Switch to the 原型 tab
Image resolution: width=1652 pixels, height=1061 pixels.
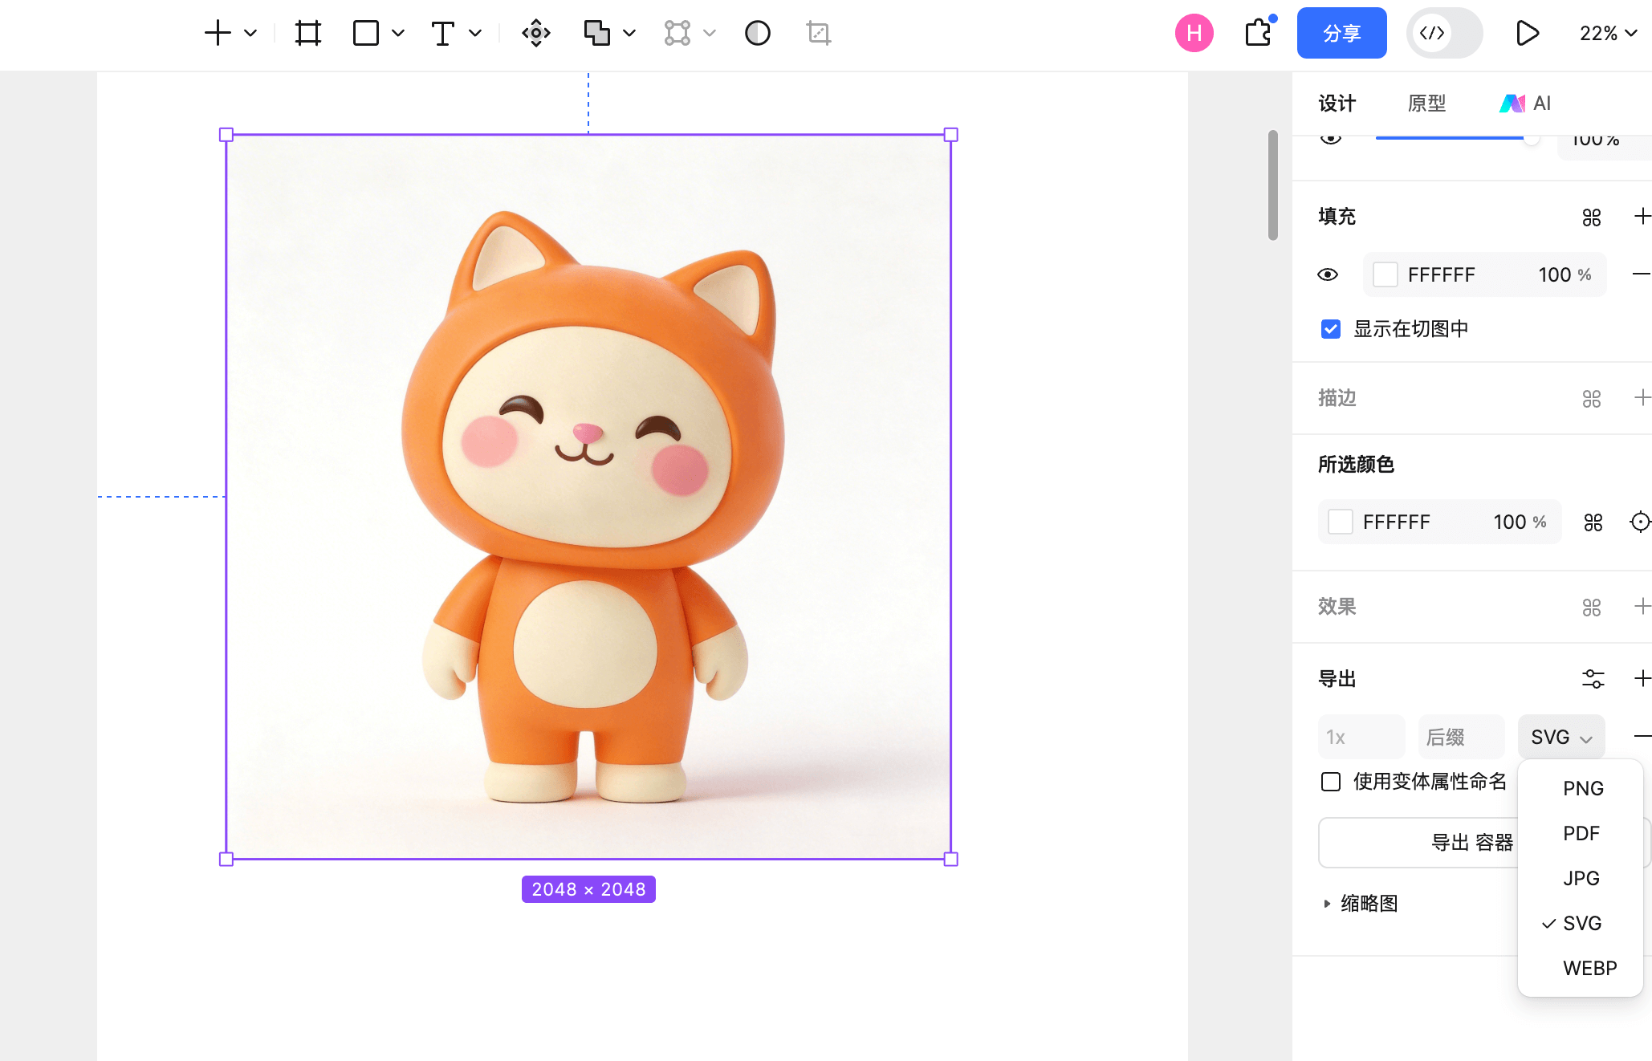(x=1426, y=104)
